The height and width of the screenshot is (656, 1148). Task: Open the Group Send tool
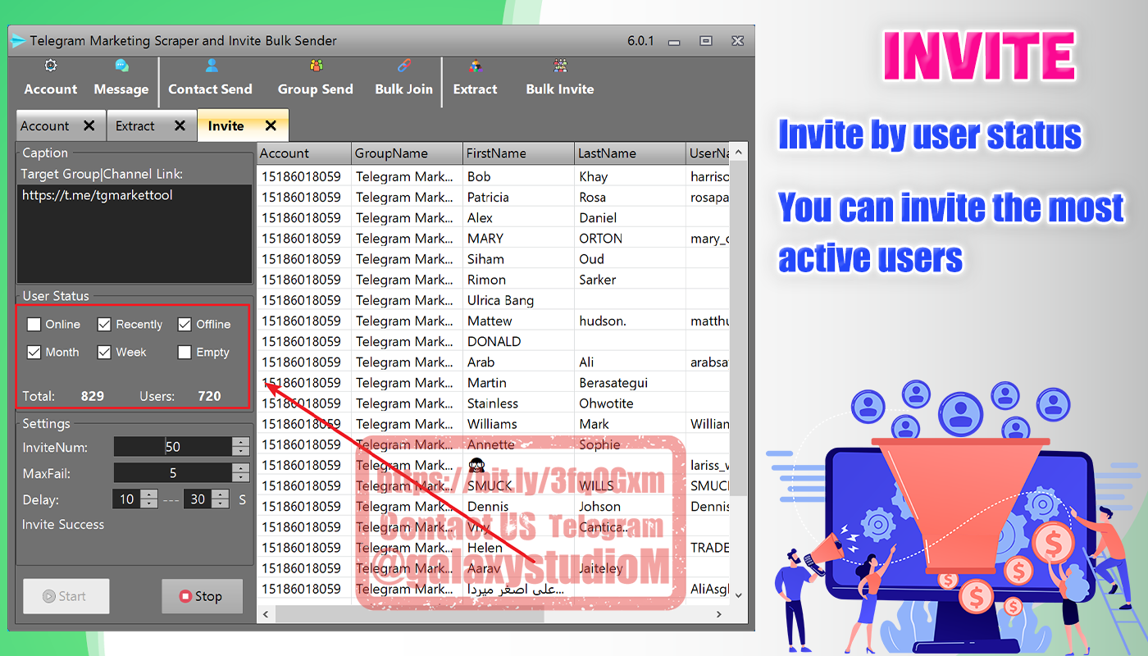coord(316,66)
